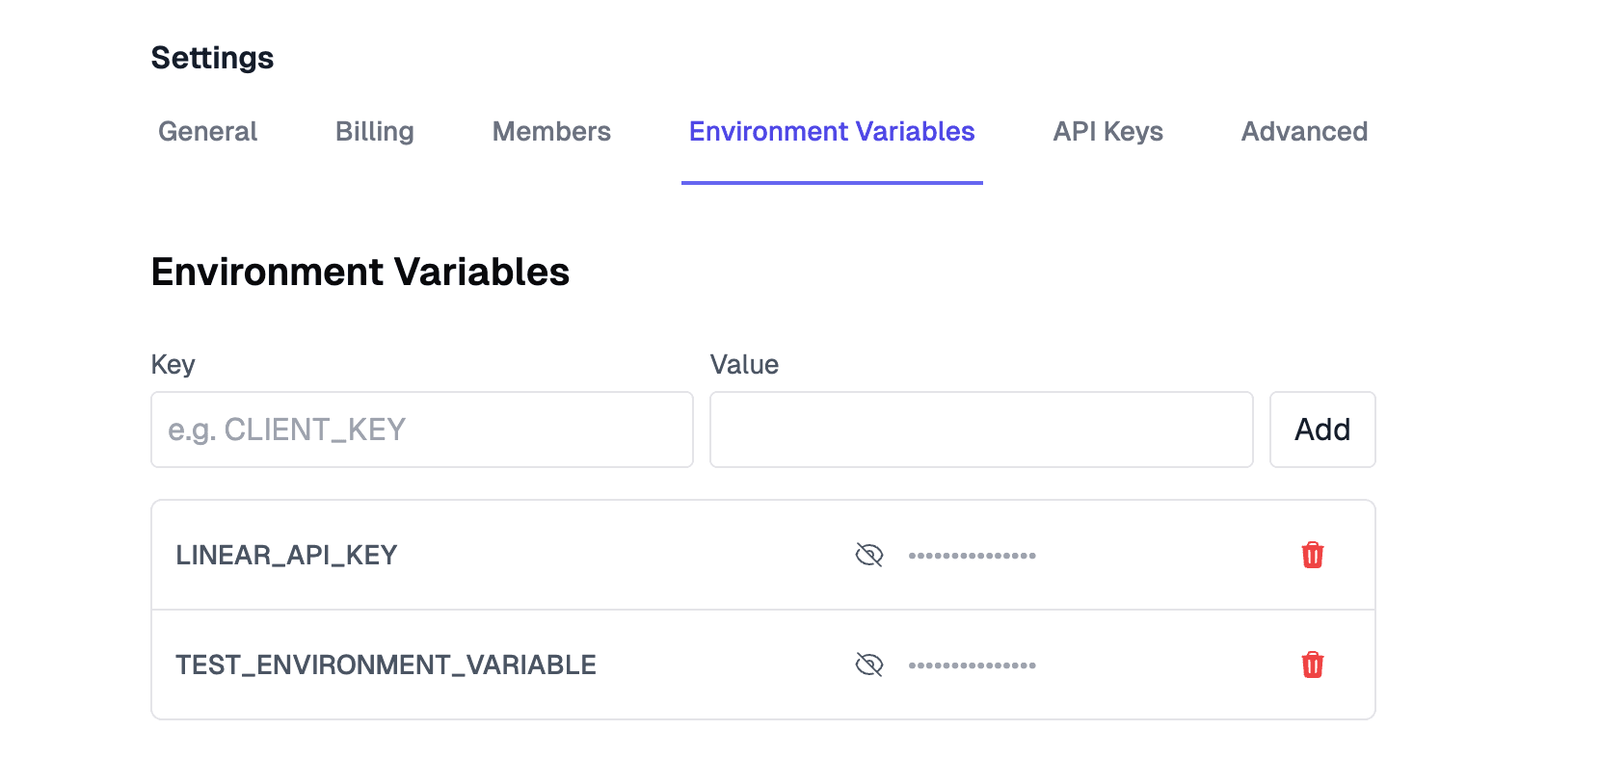This screenshot has width=1600, height=782.
Task: Go to the Members tab
Action: click(551, 131)
